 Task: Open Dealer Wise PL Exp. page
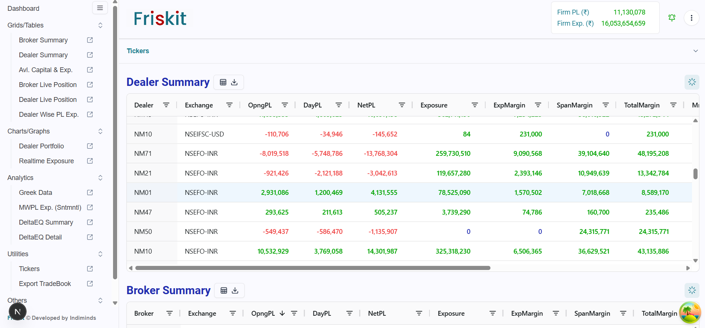click(x=49, y=115)
